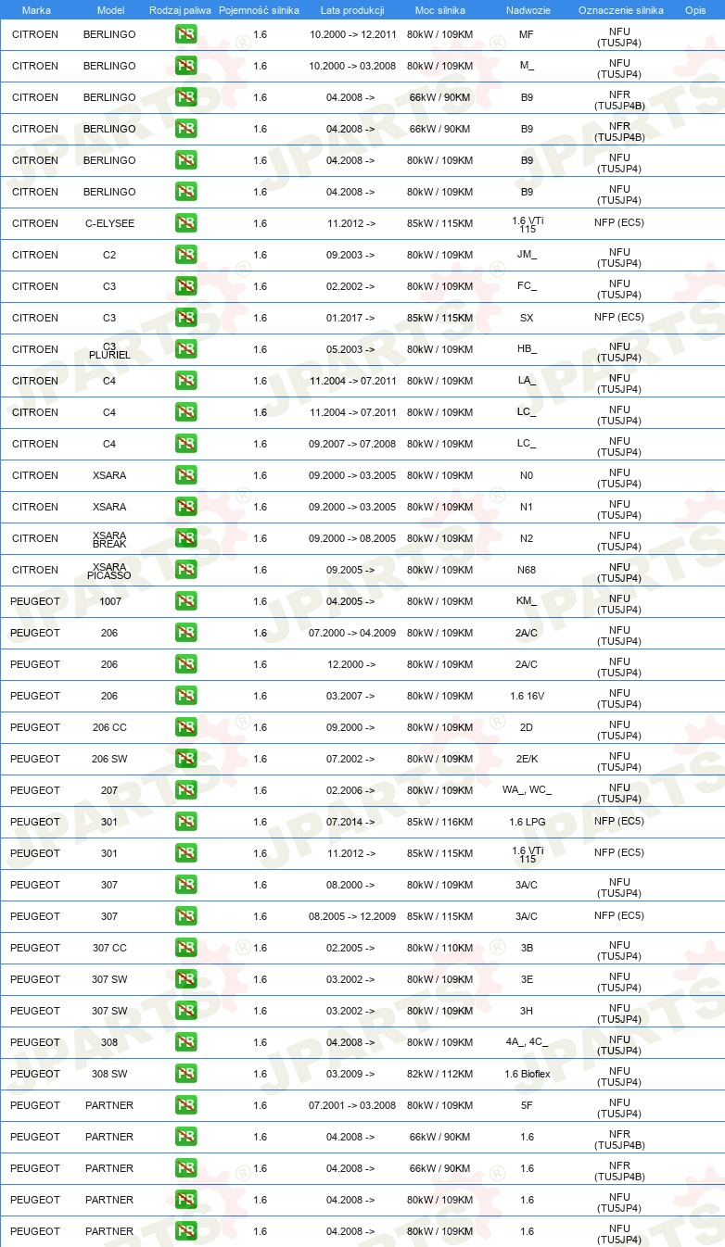Click the 'XSARA PICASSO' model cell
This screenshot has height=1247, width=725.
(109, 571)
